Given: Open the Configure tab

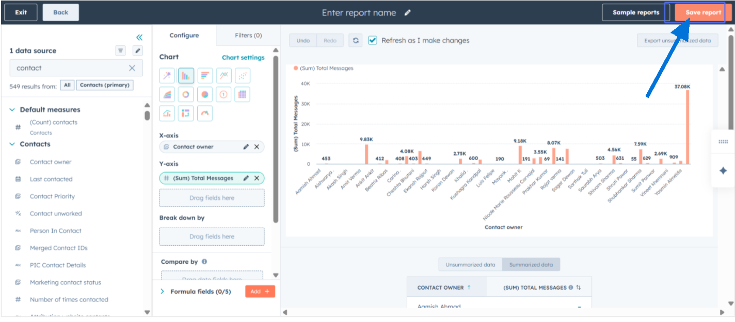Looking at the screenshot, I should coord(184,36).
